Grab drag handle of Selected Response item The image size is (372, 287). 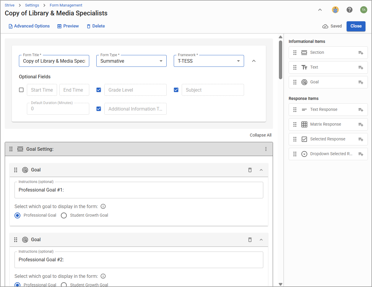click(x=295, y=139)
